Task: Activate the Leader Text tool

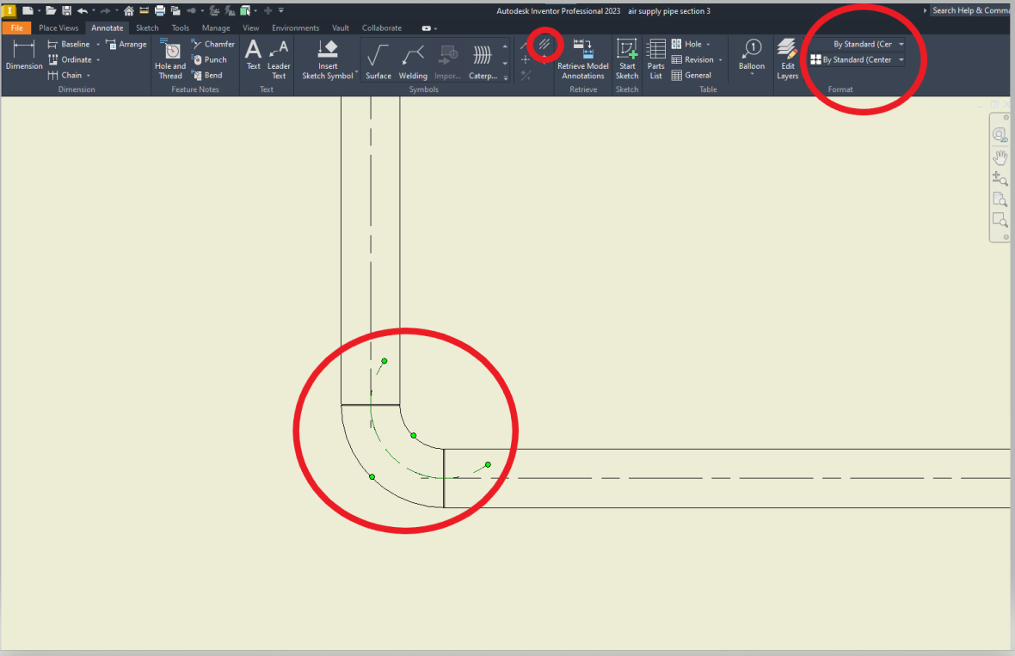Action: 279,58
